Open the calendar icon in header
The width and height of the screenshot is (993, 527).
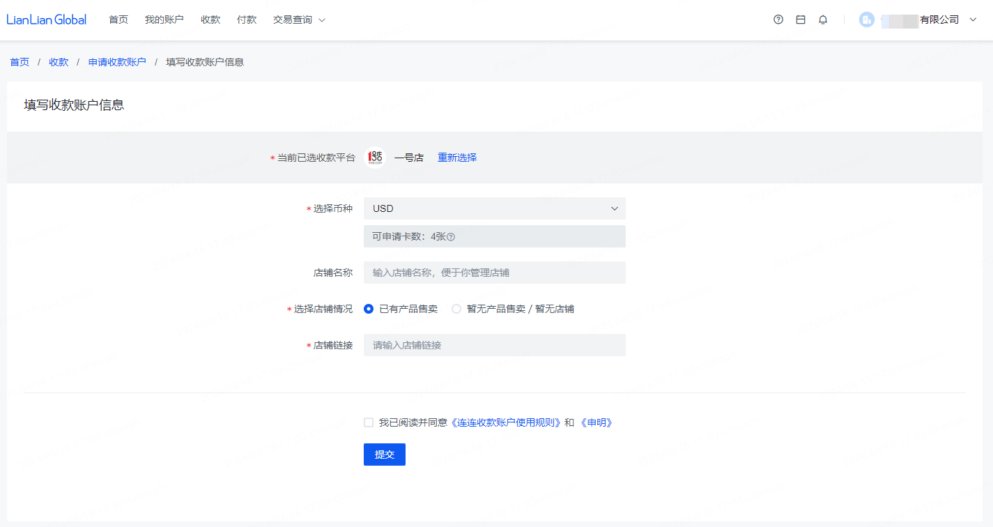click(x=801, y=20)
